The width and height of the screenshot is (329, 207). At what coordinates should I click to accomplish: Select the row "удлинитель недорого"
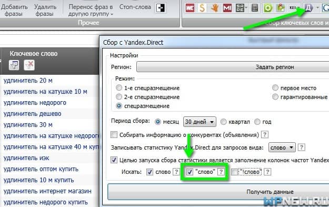click(x=35, y=103)
